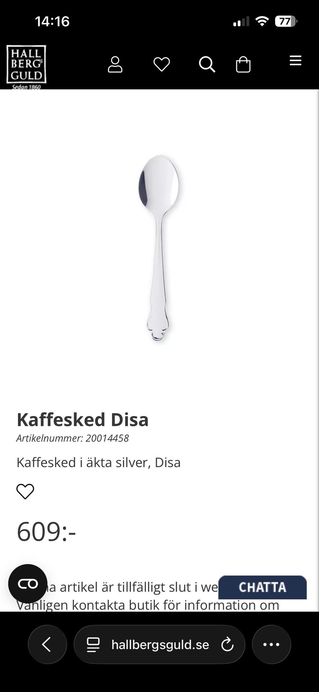Screen dimensions: 319x692
Task: Go back with browser back arrow
Action: pos(47,644)
